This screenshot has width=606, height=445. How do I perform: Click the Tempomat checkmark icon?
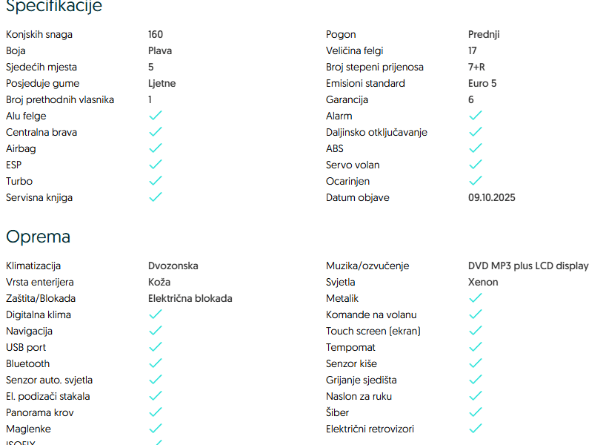point(475,347)
